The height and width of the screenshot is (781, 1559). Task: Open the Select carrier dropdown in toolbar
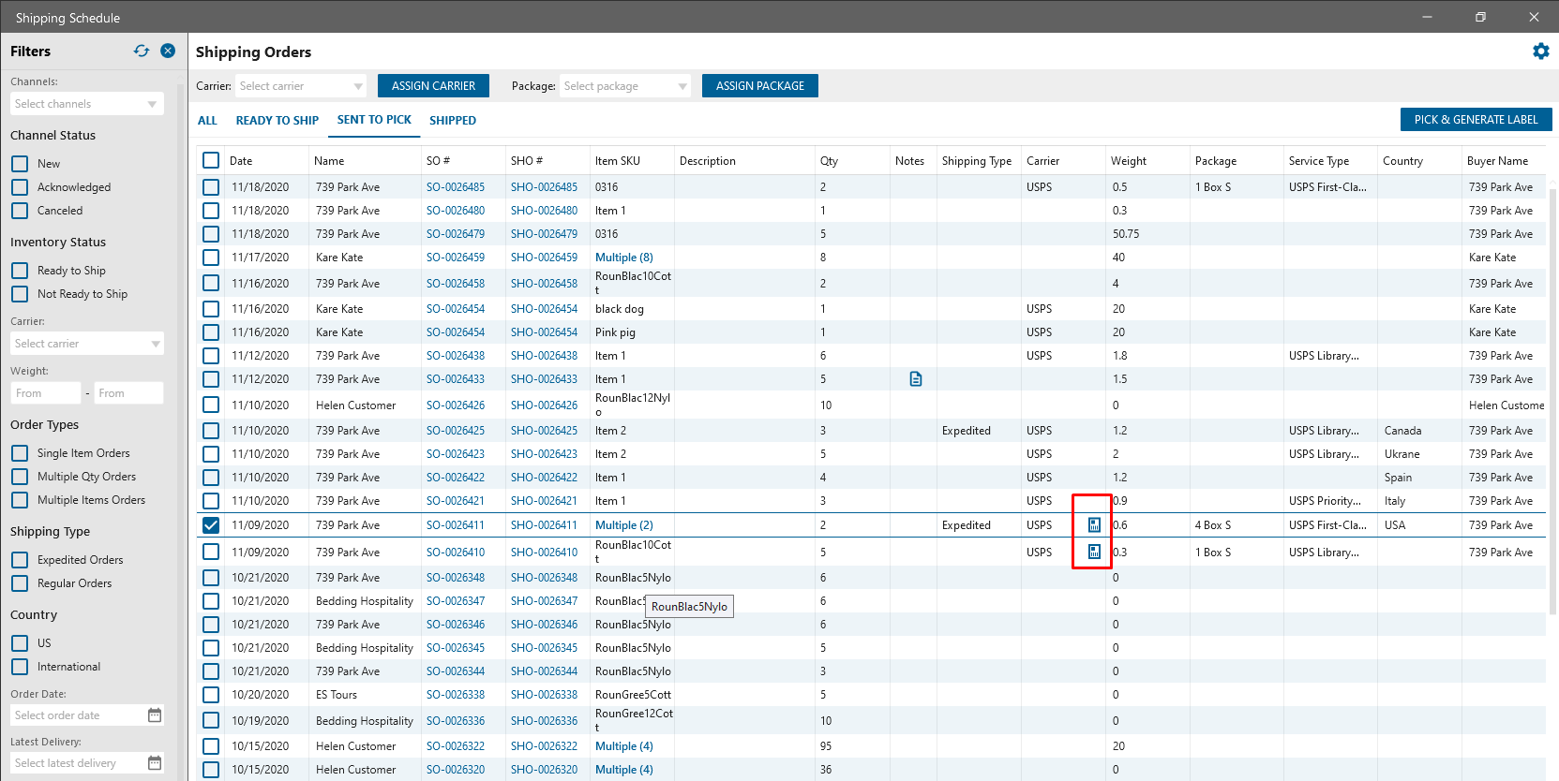click(x=301, y=86)
